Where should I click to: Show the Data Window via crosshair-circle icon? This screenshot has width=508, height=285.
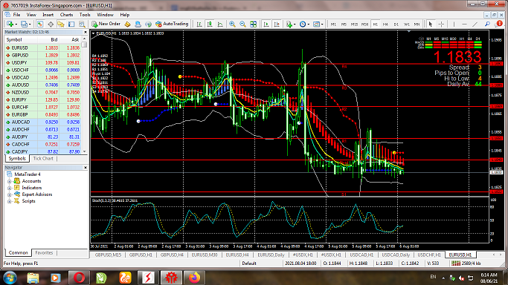[x=51, y=24]
